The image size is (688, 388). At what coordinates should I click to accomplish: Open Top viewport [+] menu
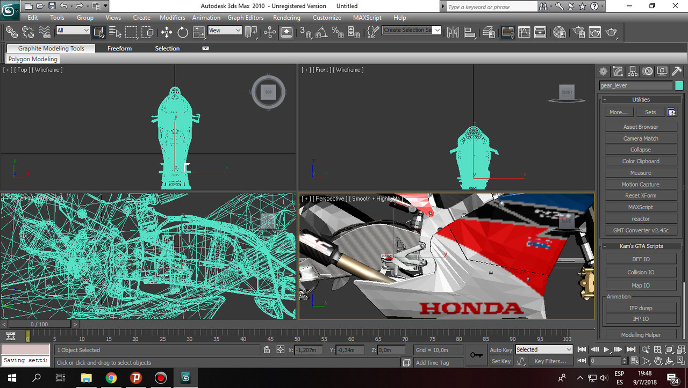(8, 70)
